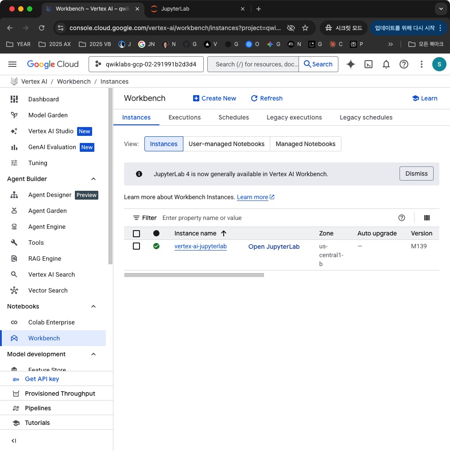The width and height of the screenshot is (450, 451).
Task: Open the help question mark menu
Action: (x=404, y=64)
